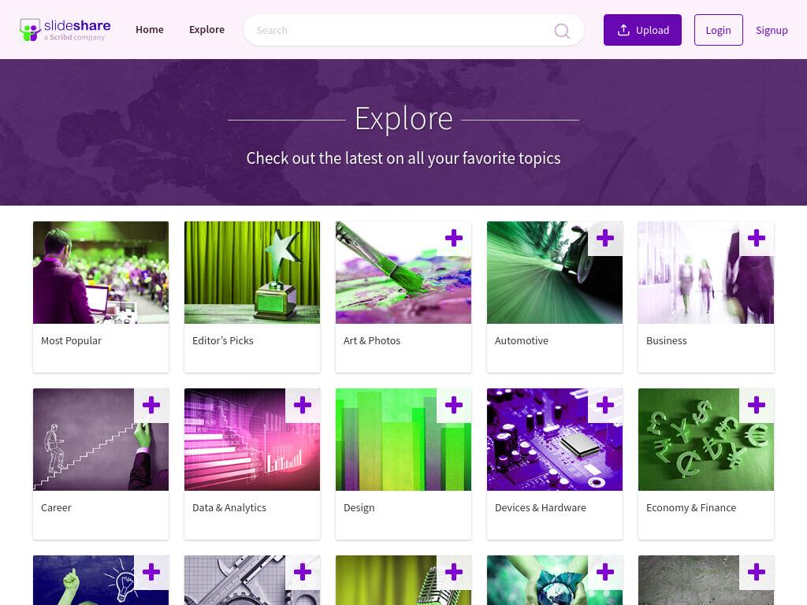Open the Editor's Picks thumbnail

point(252,273)
